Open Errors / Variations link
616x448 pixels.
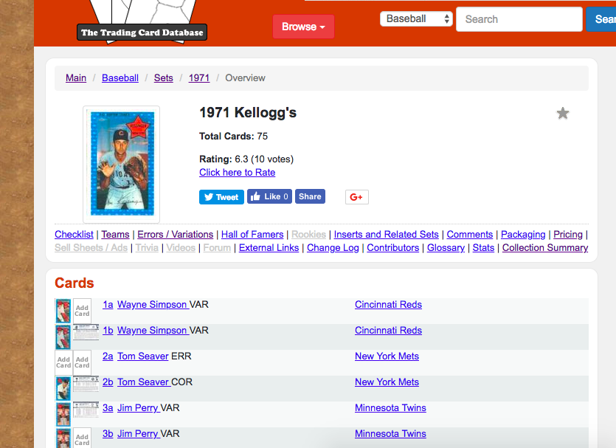[176, 234]
